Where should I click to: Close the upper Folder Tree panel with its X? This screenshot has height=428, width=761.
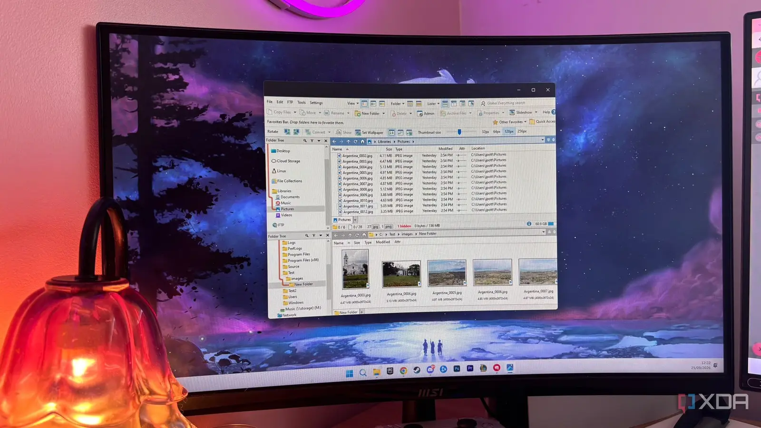click(x=326, y=141)
